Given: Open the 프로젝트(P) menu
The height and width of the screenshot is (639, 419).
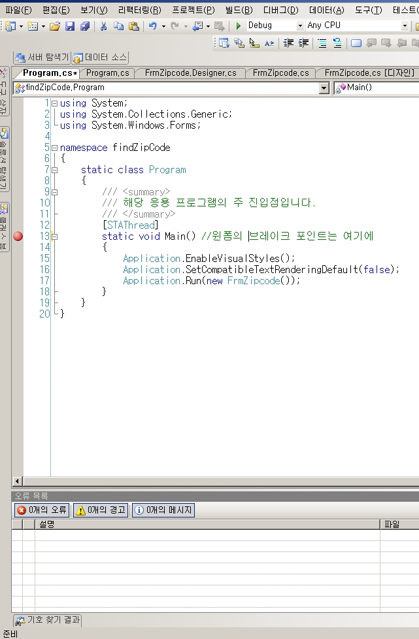Looking at the screenshot, I should tap(193, 10).
